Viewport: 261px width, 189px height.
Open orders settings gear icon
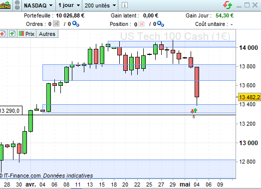75,23
